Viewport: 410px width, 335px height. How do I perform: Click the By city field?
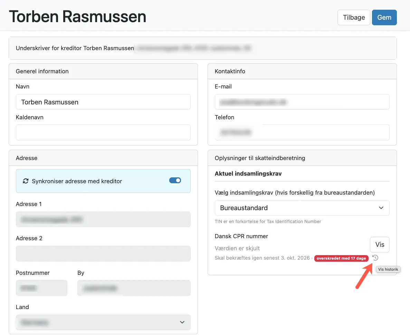pos(134,288)
